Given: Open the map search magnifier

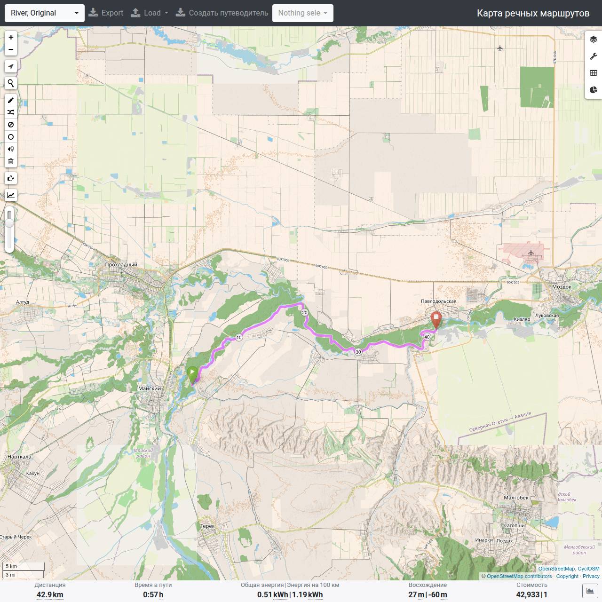Looking at the screenshot, I should click(x=11, y=83).
